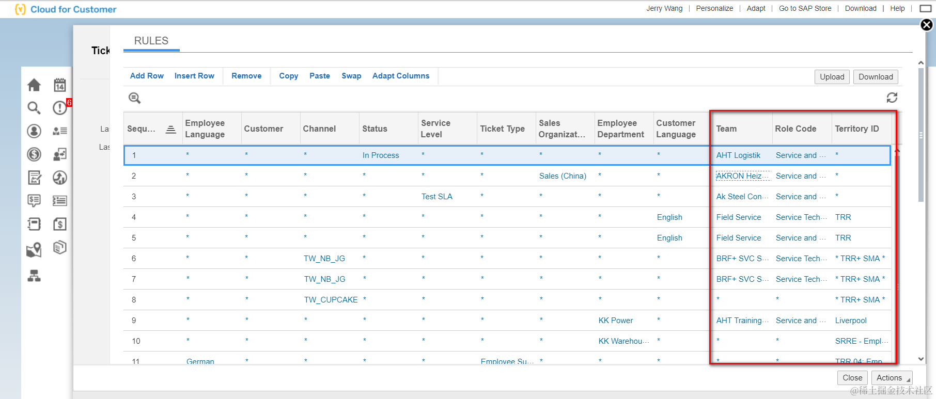Open the alerts icon with badge 6
Viewport: 936px width, 399px height.
pyautogui.click(x=61, y=107)
